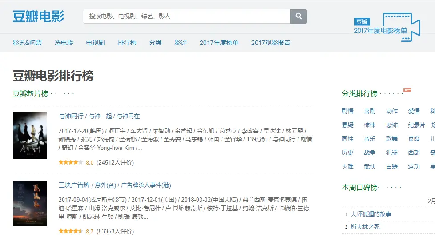Go to 影评 page

click(x=181, y=43)
